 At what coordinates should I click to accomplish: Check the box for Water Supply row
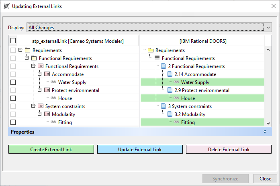13,82
